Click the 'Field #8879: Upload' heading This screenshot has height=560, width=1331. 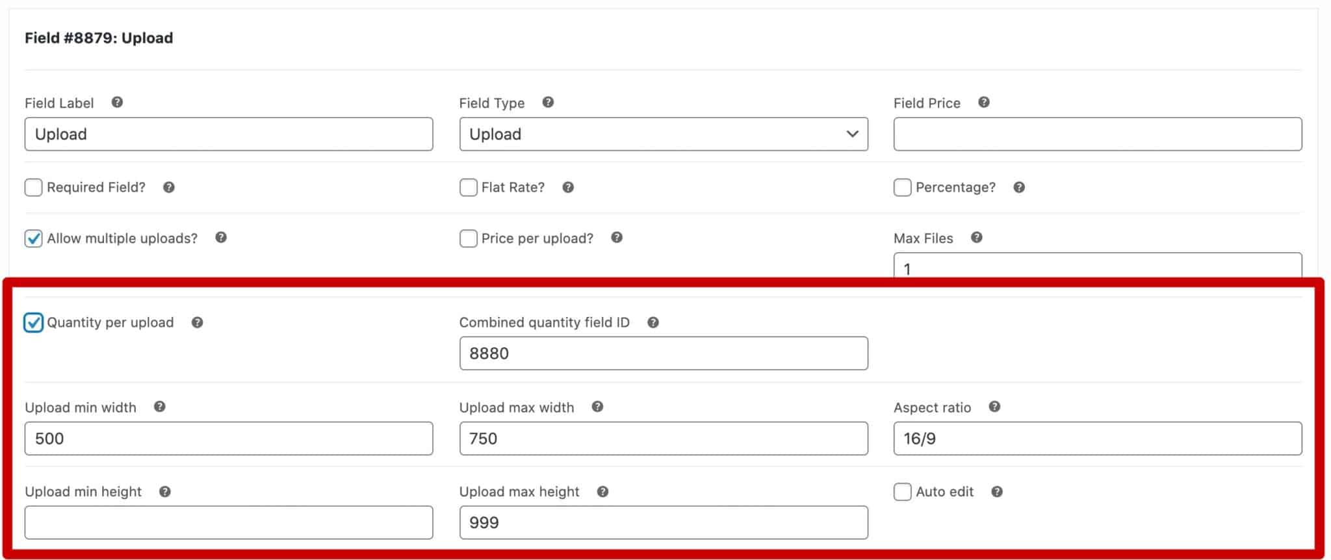(x=99, y=38)
